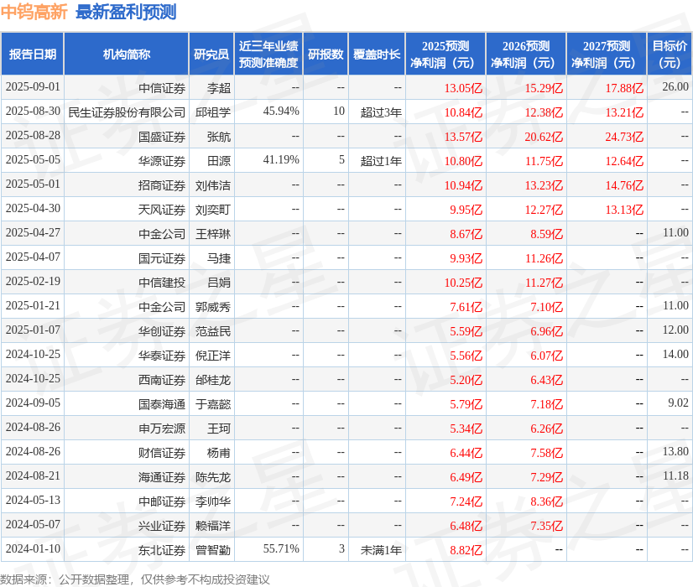The image size is (693, 587).
Task: Click the 覆盖时长 column header
Action: 377,54
